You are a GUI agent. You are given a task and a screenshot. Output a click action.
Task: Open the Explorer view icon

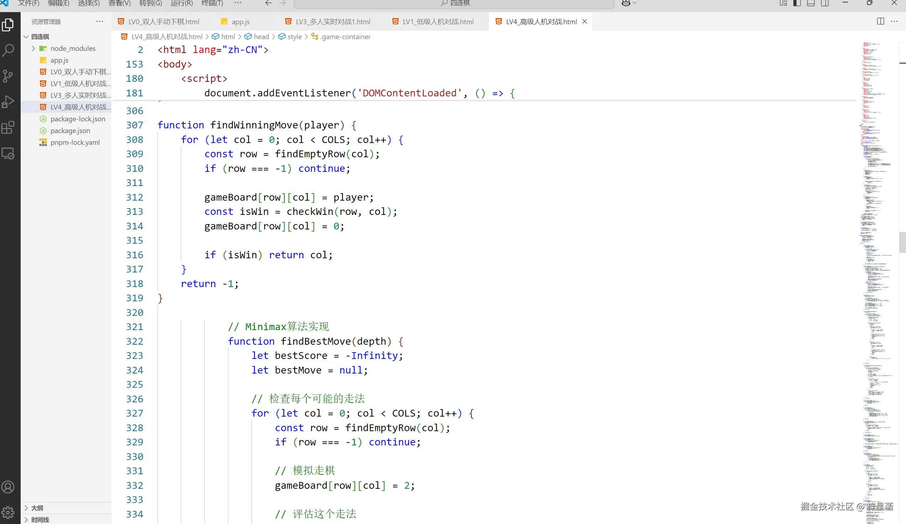click(8, 25)
